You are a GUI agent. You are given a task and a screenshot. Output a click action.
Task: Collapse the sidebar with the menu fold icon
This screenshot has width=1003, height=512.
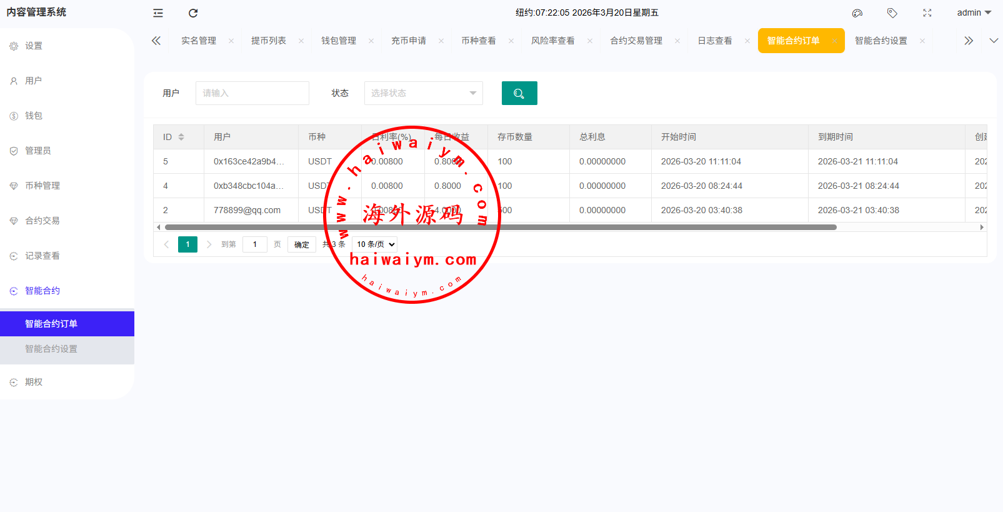tap(158, 13)
